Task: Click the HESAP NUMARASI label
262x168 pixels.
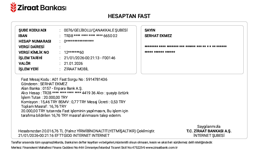Action: pyautogui.click(x=35, y=41)
